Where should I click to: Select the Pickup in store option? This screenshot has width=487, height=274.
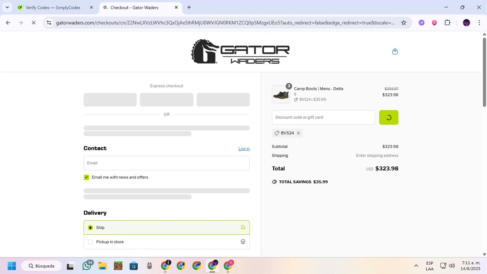tap(167, 242)
